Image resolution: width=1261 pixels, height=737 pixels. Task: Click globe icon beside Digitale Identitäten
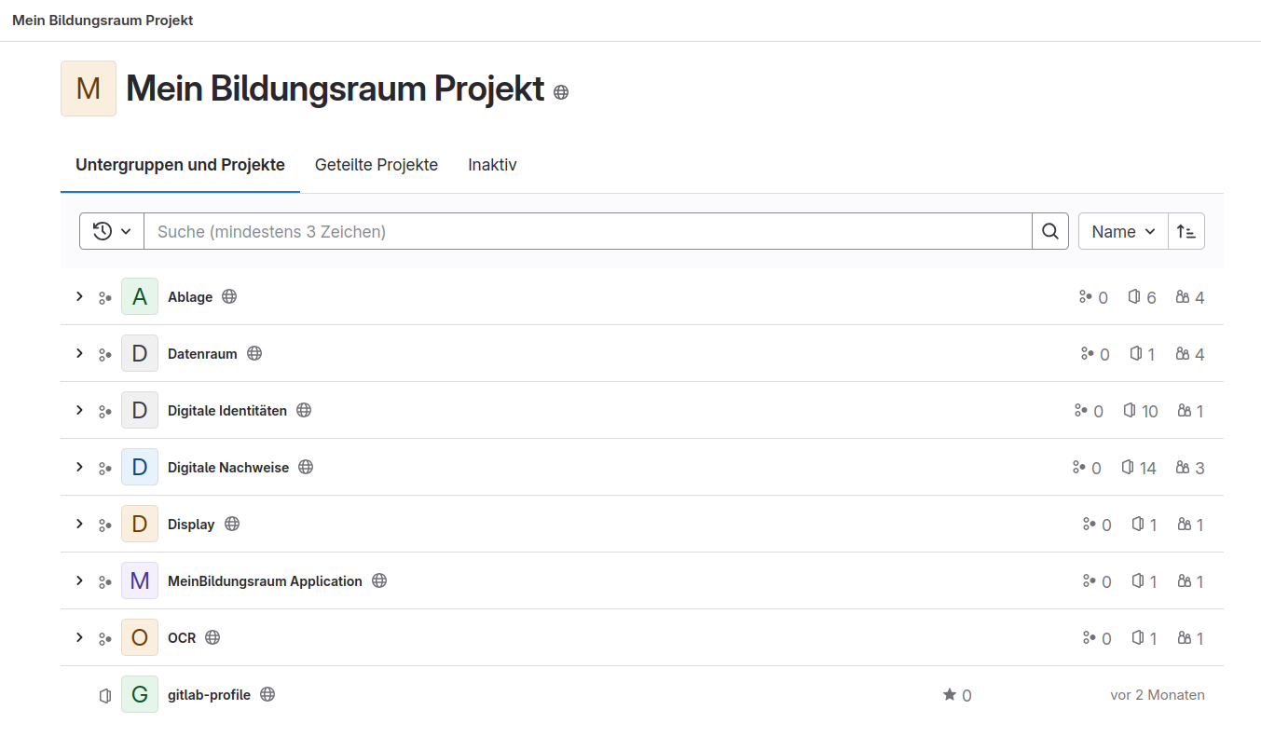coord(304,410)
